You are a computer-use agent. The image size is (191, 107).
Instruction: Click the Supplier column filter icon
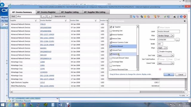click(36, 21)
